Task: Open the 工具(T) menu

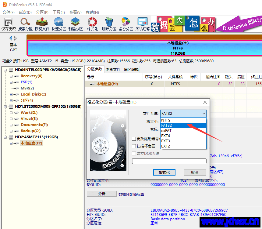Action: click(59, 13)
